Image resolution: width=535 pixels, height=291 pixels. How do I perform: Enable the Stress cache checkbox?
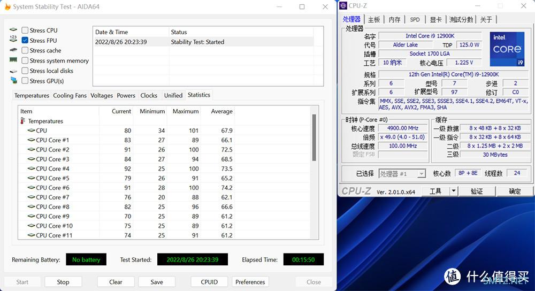click(x=25, y=50)
